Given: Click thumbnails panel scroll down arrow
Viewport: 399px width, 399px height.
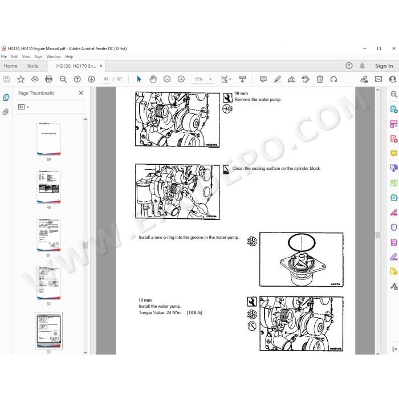Looking at the screenshot, I should (85, 352).
